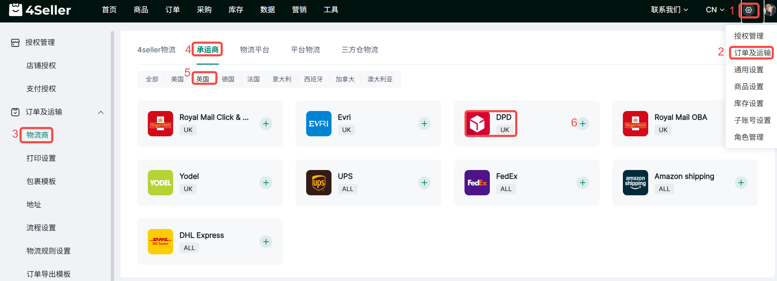Filter carriers by 德国
Screen dimensions: 777x281
[x=228, y=79]
